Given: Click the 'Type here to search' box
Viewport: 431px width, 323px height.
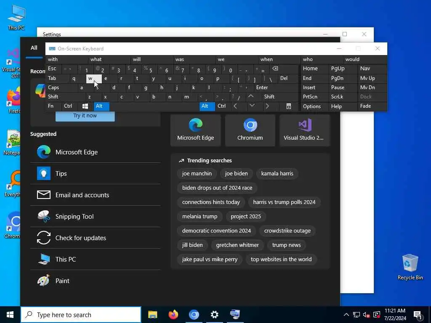Looking at the screenshot, I should point(81,315).
